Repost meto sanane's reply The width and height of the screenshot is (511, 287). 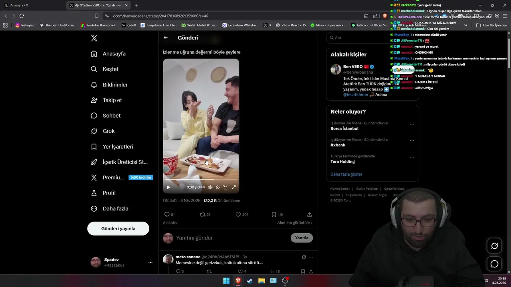point(209,271)
